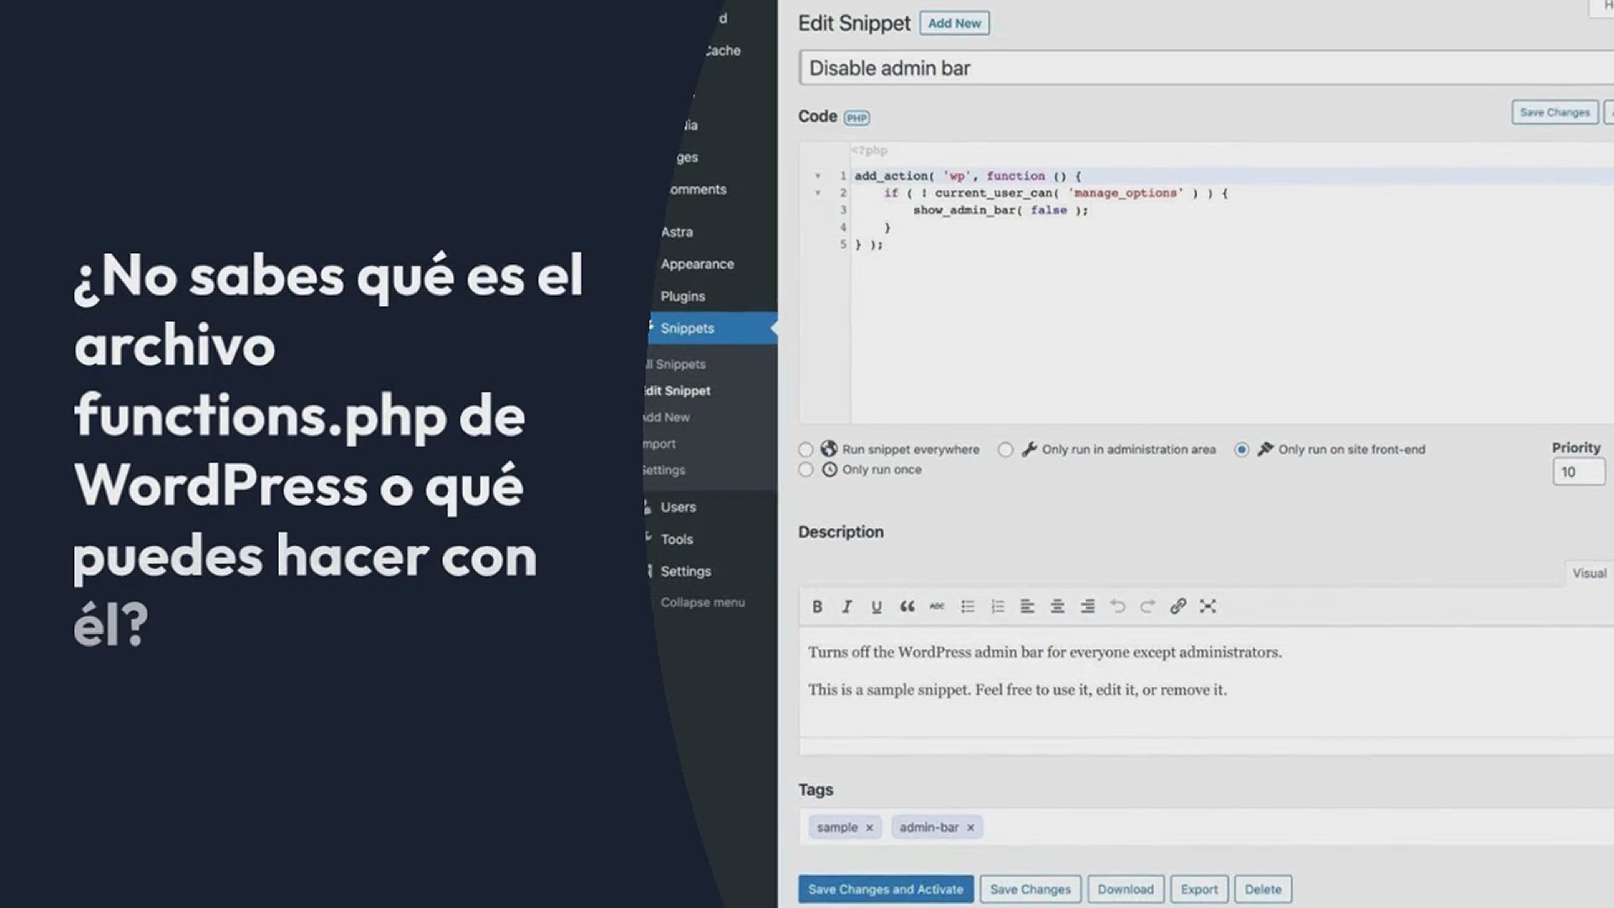Click the underline formatting icon

click(876, 607)
